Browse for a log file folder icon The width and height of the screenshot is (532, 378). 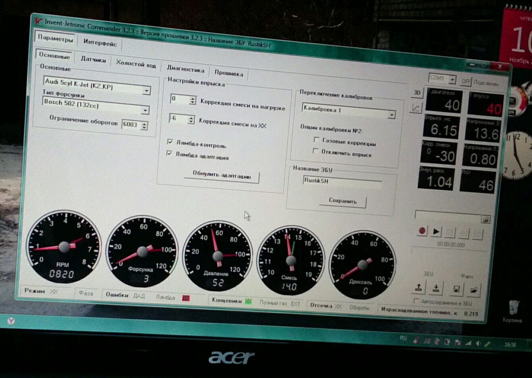point(486,219)
